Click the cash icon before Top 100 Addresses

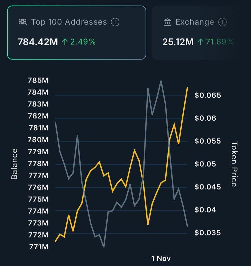[22, 22]
